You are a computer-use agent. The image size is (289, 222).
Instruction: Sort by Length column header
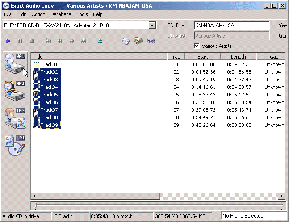click(239, 57)
